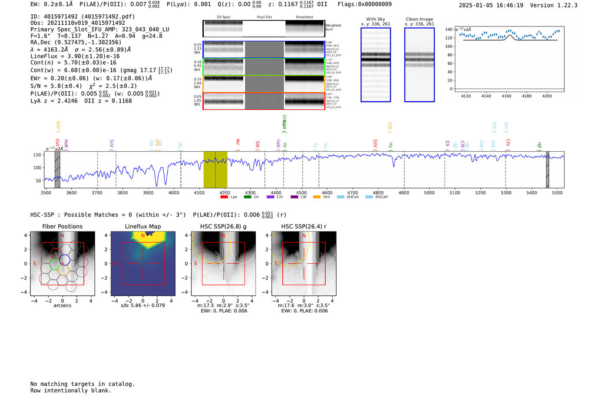
Task: Open the HSC SSP(26.8) g image
Action: 224,264
